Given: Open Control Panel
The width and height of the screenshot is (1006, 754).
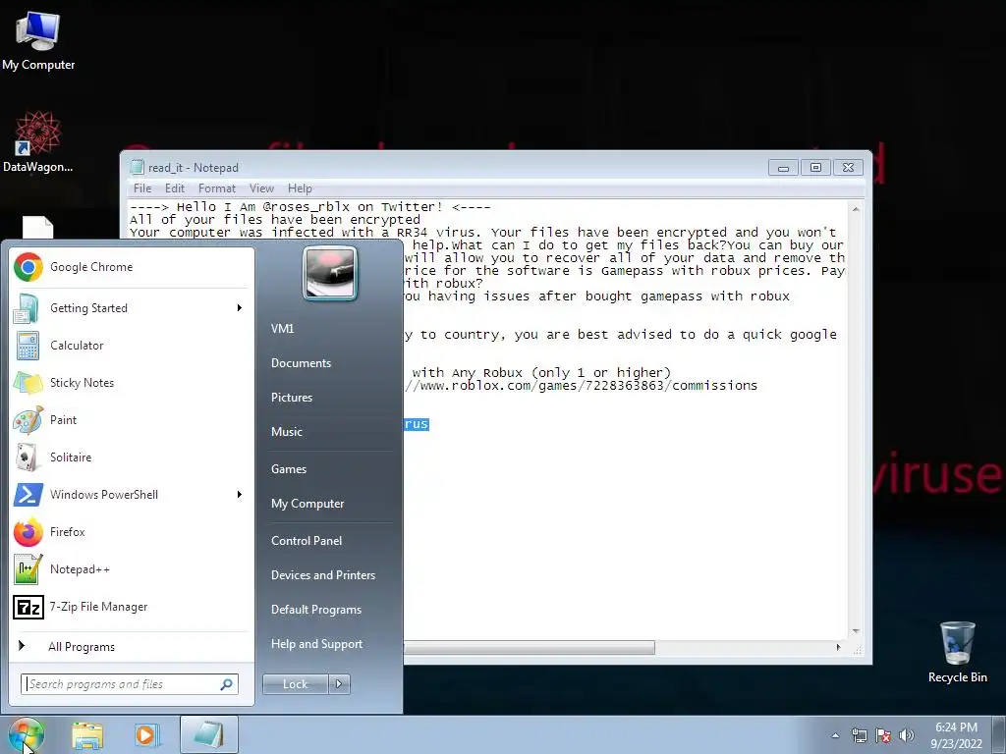Looking at the screenshot, I should [x=307, y=541].
